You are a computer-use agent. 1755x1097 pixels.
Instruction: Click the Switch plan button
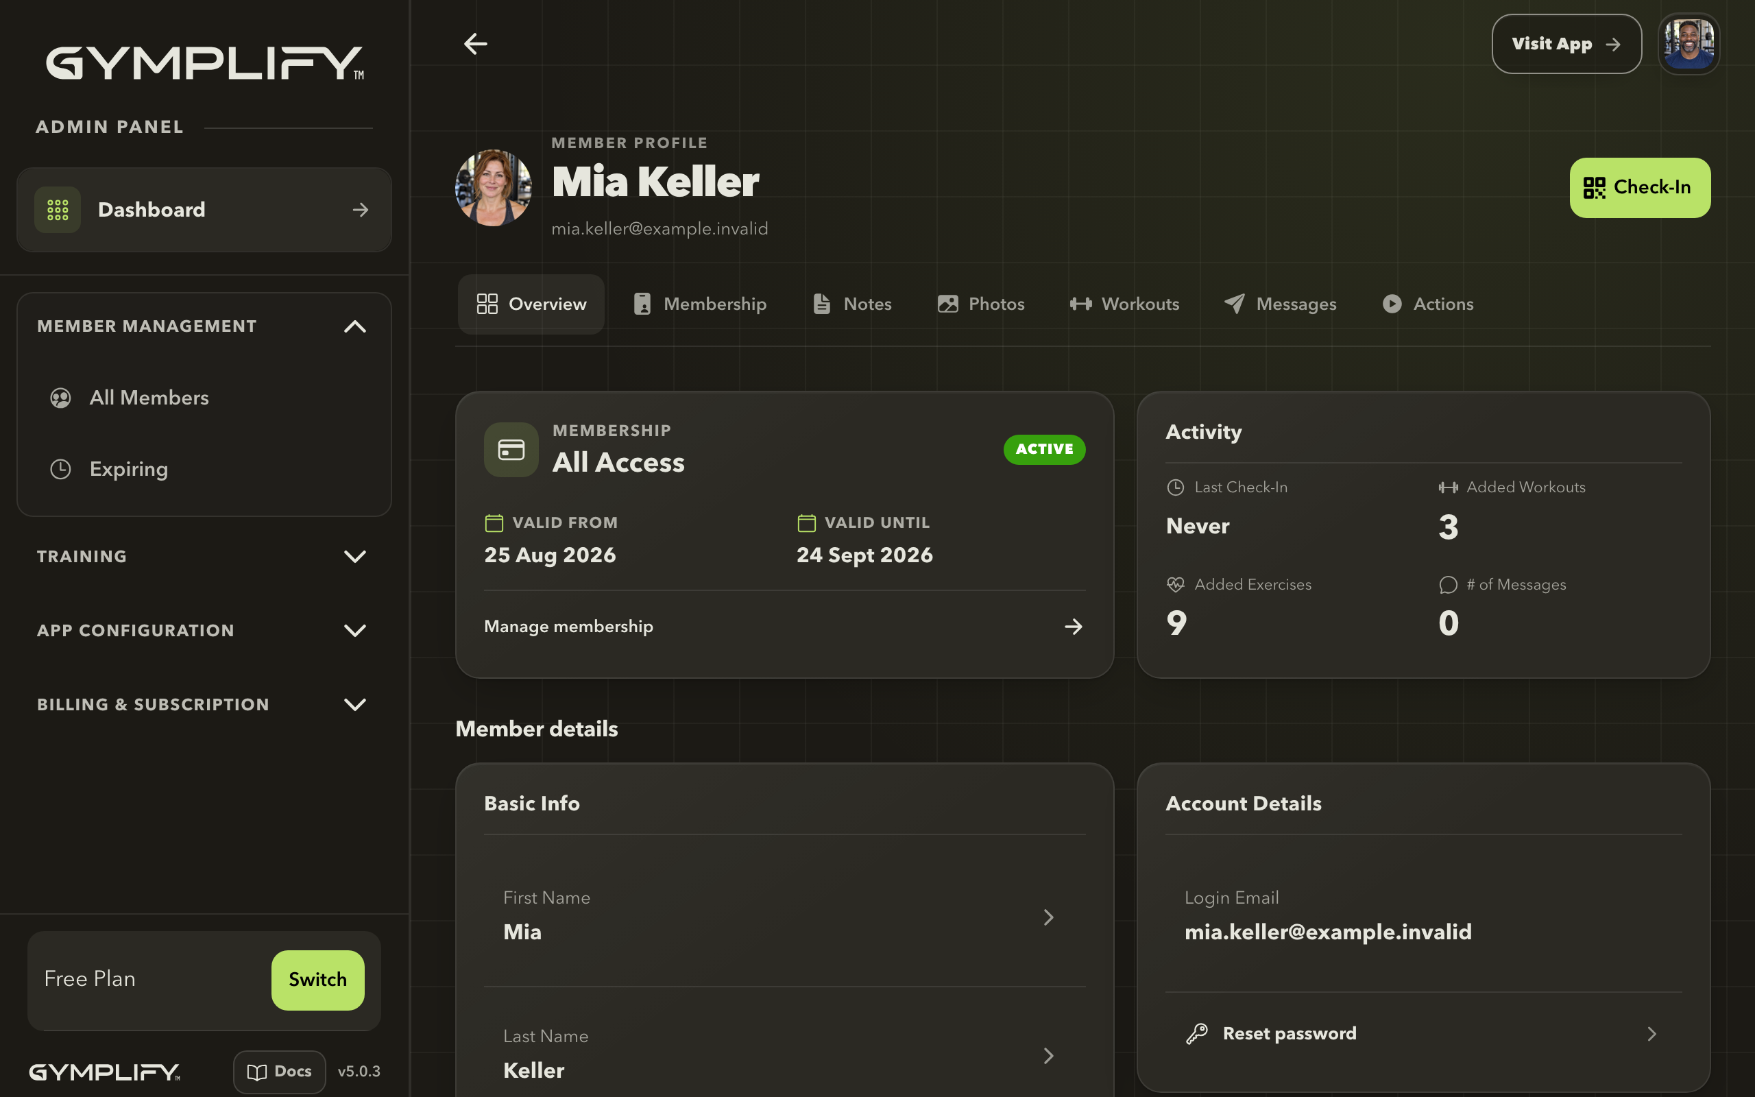coord(317,980)
